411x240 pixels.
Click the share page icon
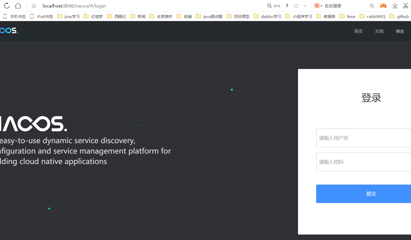click(296, 6)
